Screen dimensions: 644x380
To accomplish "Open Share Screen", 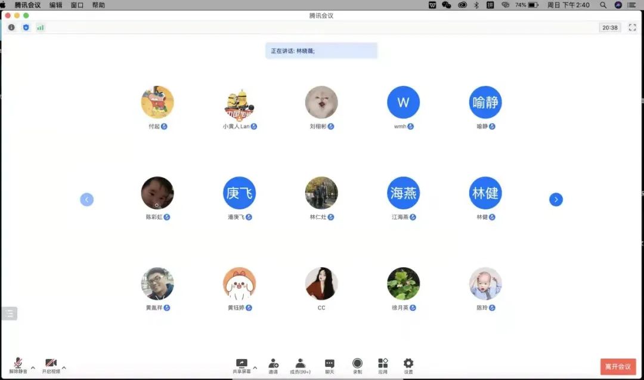I will tap(241, 366).
